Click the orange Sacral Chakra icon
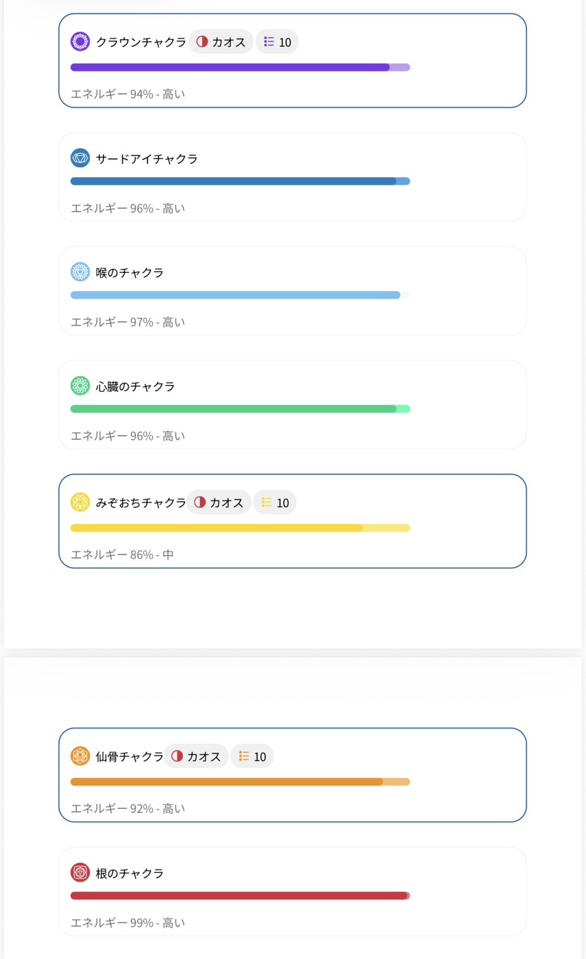The height and width of the screenshot is (959, 586). pyautogui.click(x=80, y=756)
